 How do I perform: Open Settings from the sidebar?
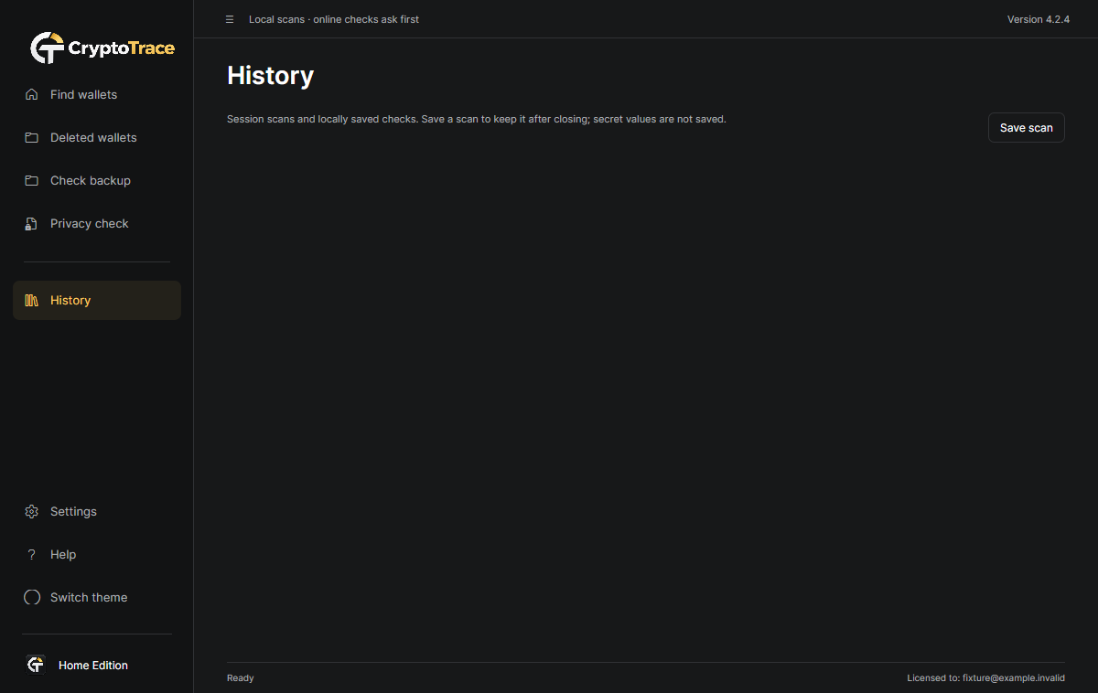(97, 511)
